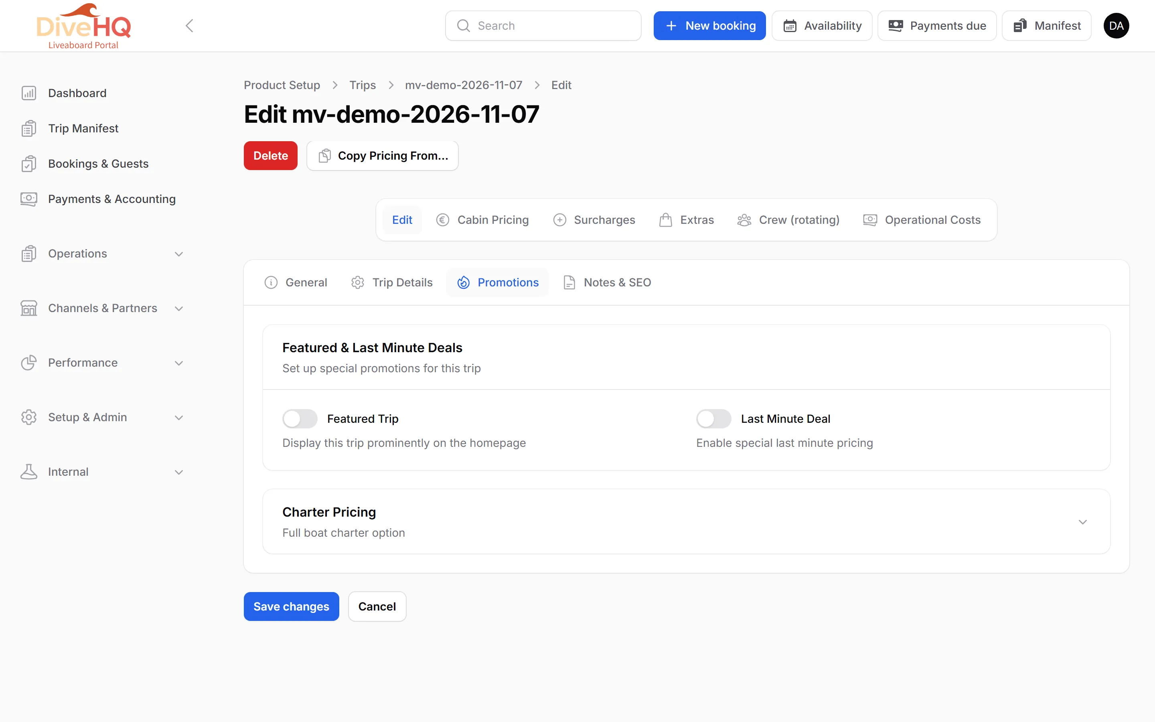The height and width of the screenshot is (722, 1155).
Task: Open Copy Pricing From dialog
Action: tap(382, 156)
